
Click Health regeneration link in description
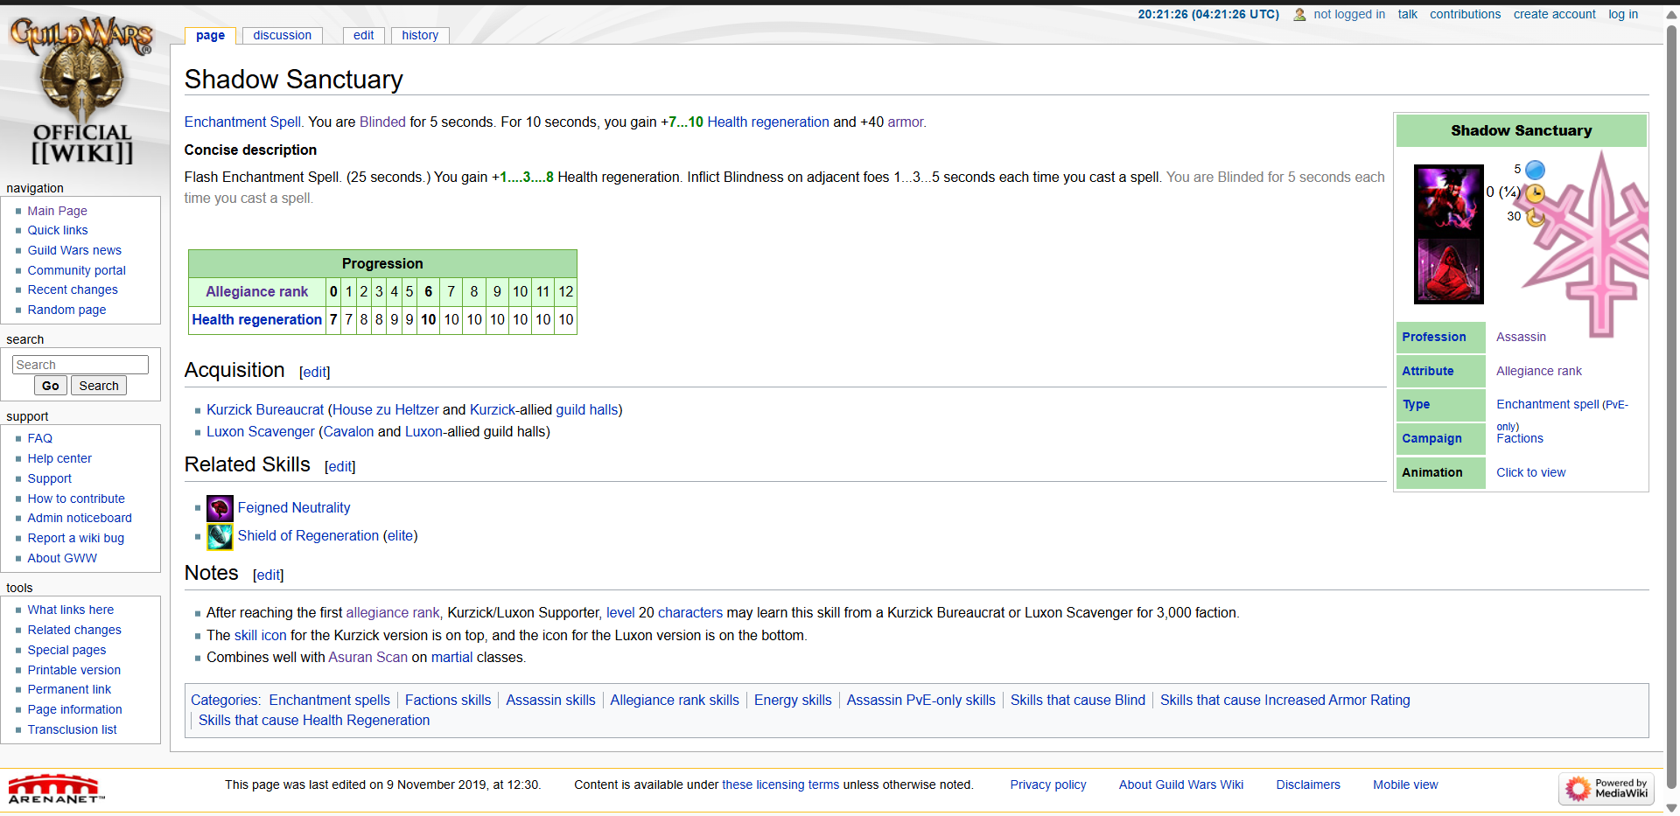768,122
